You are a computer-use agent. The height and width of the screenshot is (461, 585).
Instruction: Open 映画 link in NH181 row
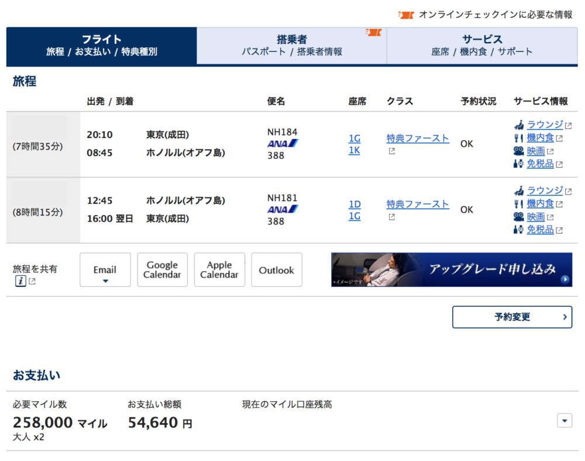[536, 217]
